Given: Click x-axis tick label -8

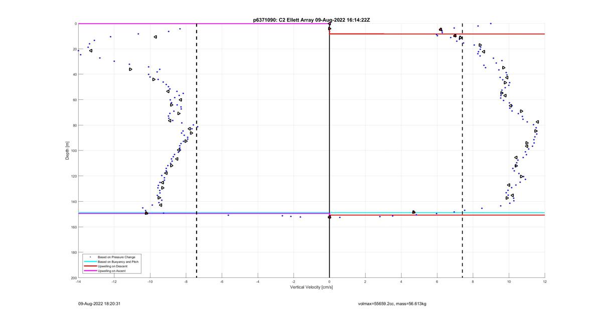Looking at the screenshot, I should coord(186,281).
